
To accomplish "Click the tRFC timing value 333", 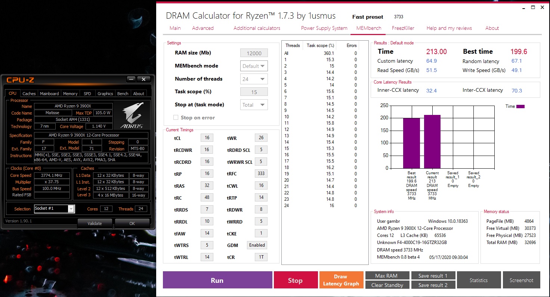I will tap(261, 173).
